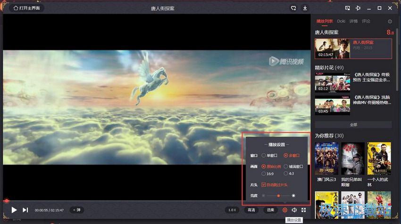Select the 铺满窗口 picture radio option
The height and width of the screenshot is (224, 401).
(293, 167)
